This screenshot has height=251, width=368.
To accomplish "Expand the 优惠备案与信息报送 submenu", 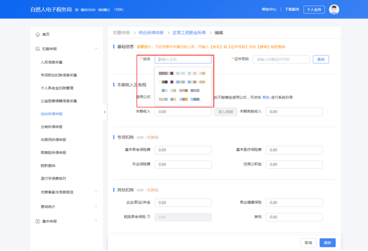I will click(x=96, y=192).
